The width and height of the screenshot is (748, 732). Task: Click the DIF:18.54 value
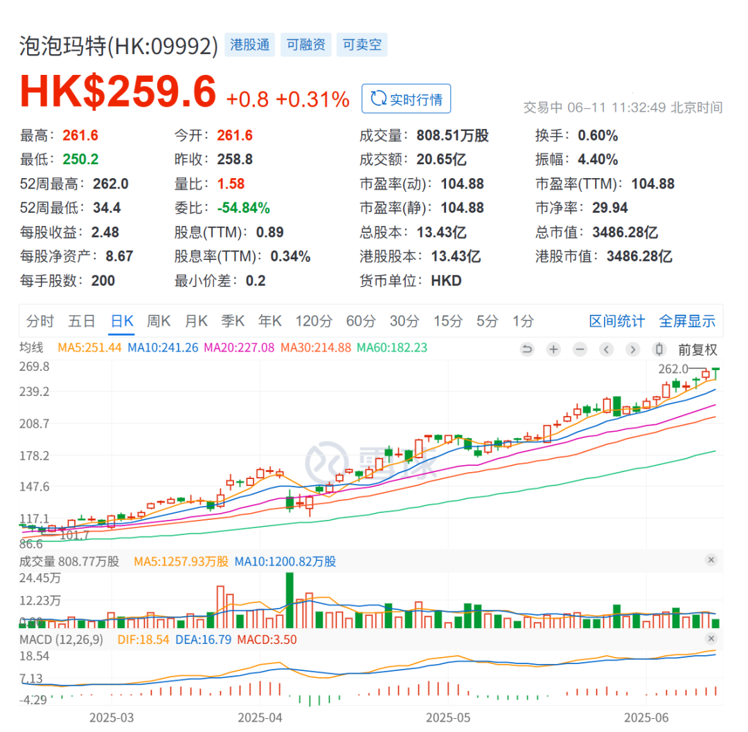tap(143, 639)
